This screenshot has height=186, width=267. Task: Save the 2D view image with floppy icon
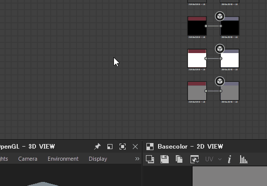pos(165,159)
